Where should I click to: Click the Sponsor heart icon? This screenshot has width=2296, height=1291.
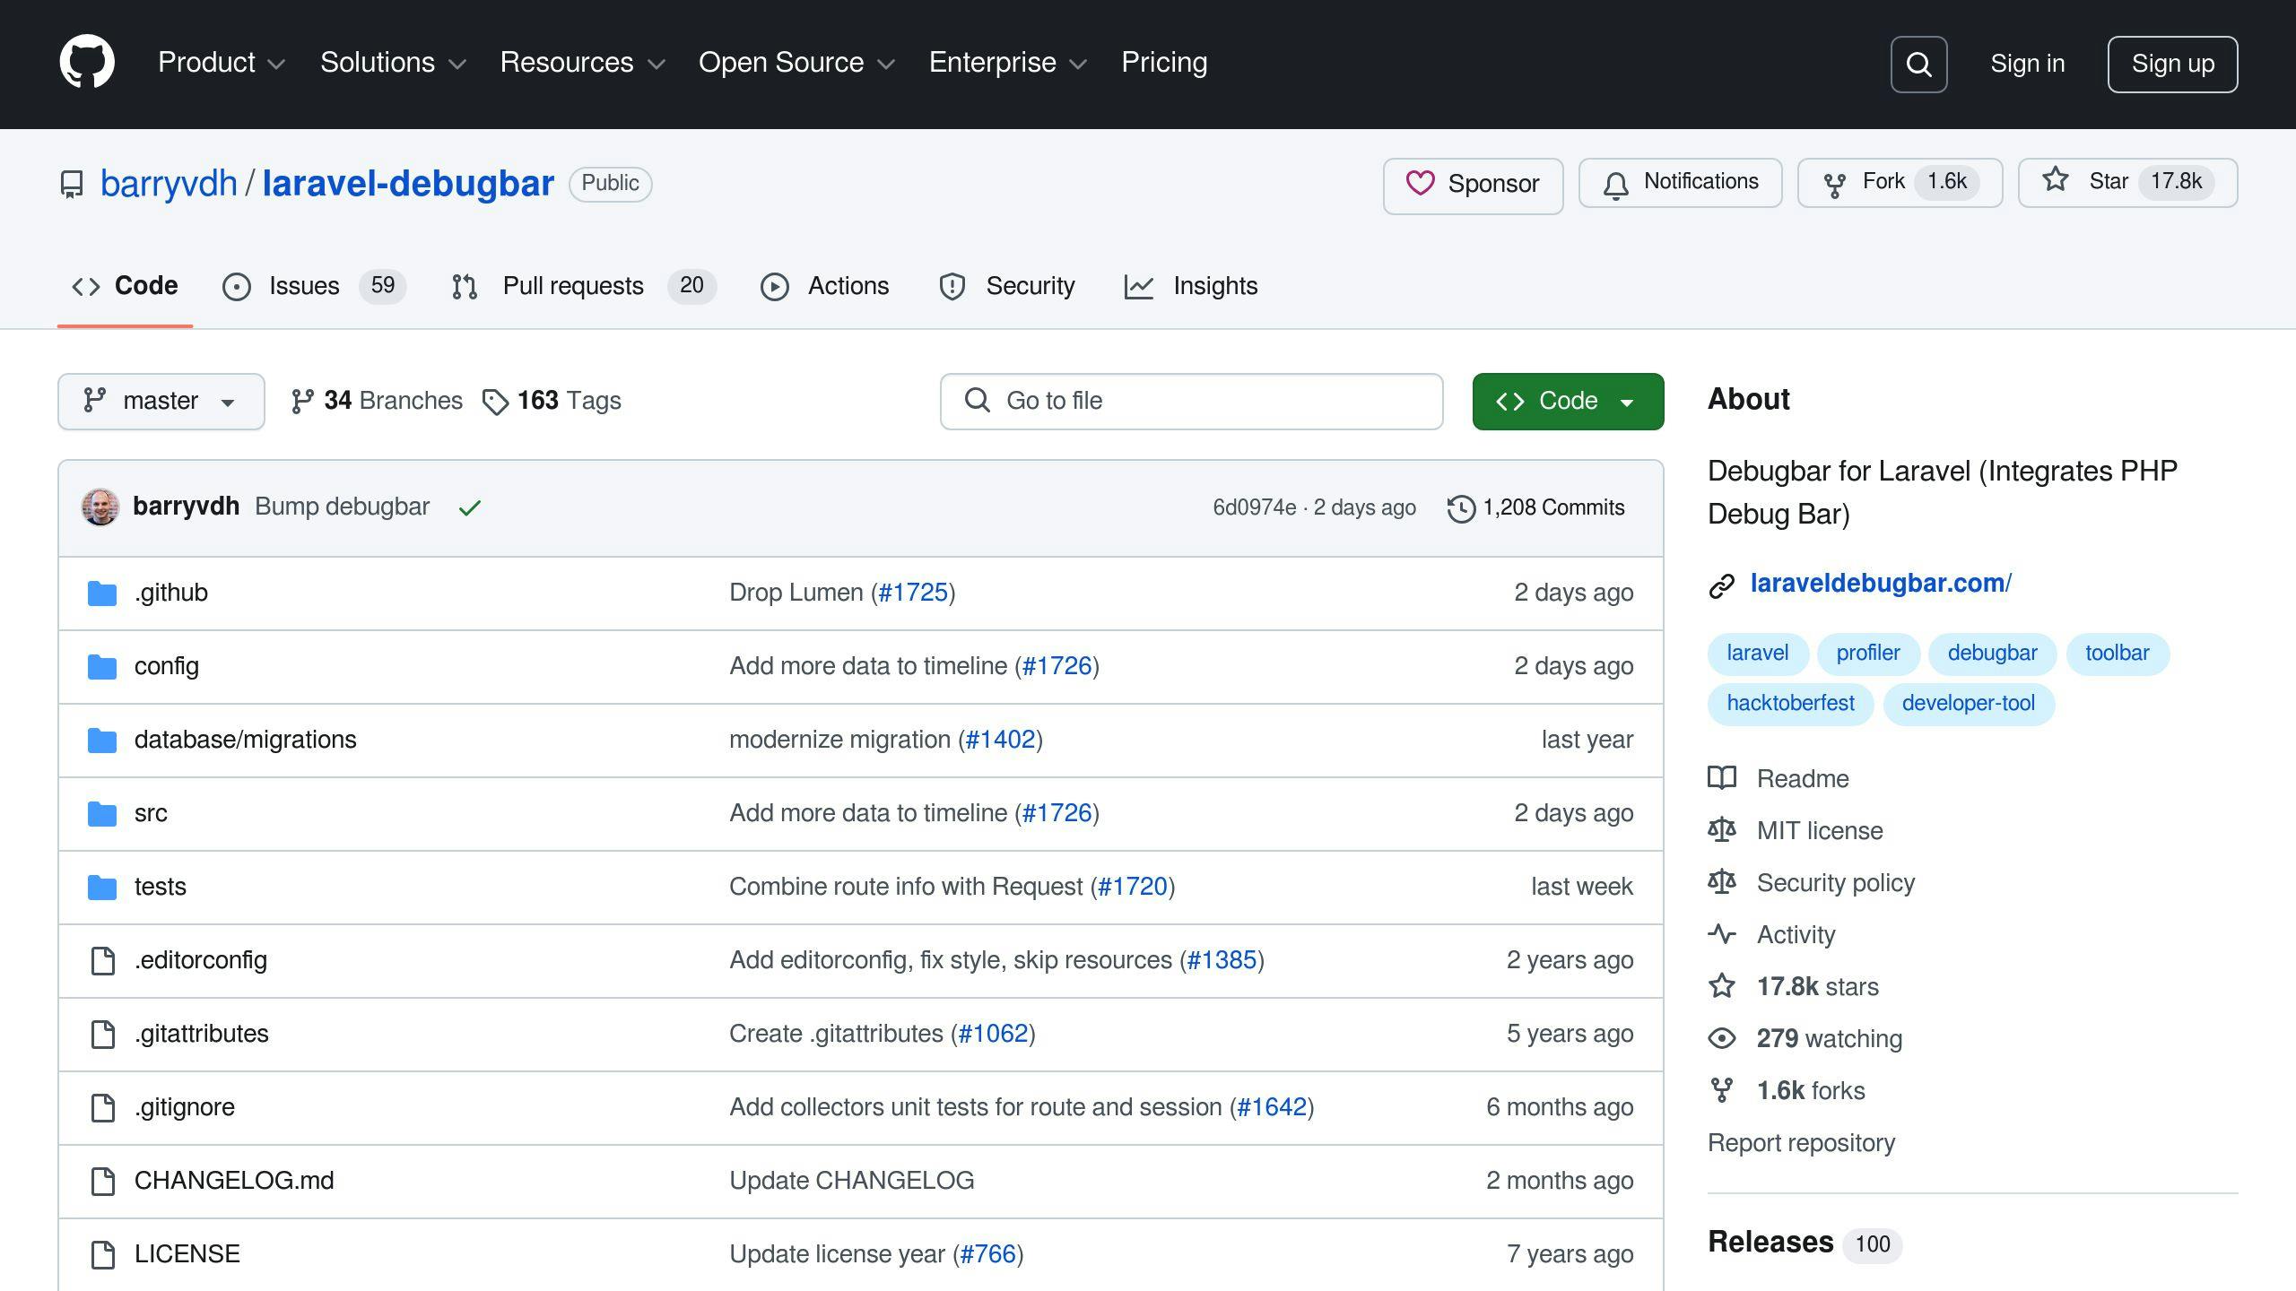coord(1422,184)
